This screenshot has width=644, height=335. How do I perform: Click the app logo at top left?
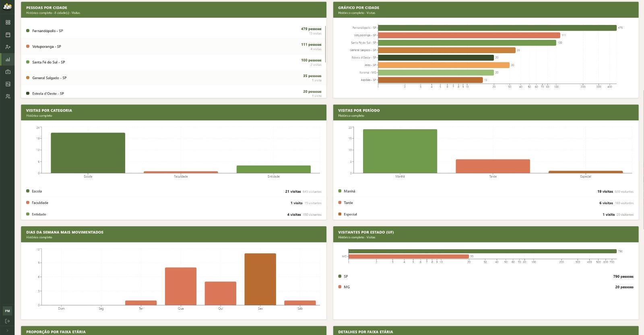point(7,6)
